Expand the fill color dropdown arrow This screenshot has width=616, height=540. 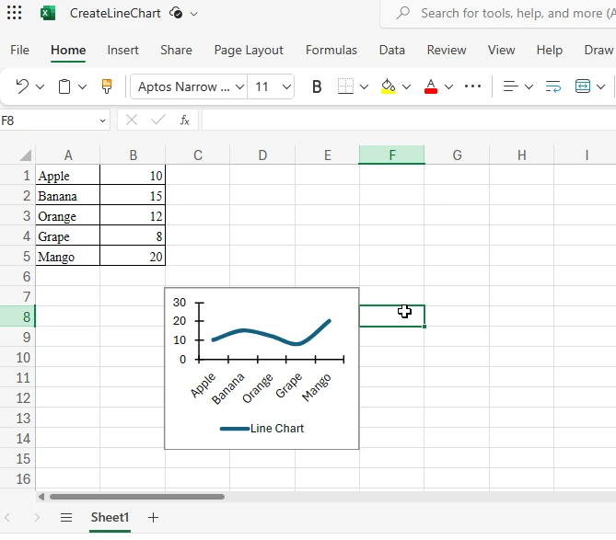(406, 86)
